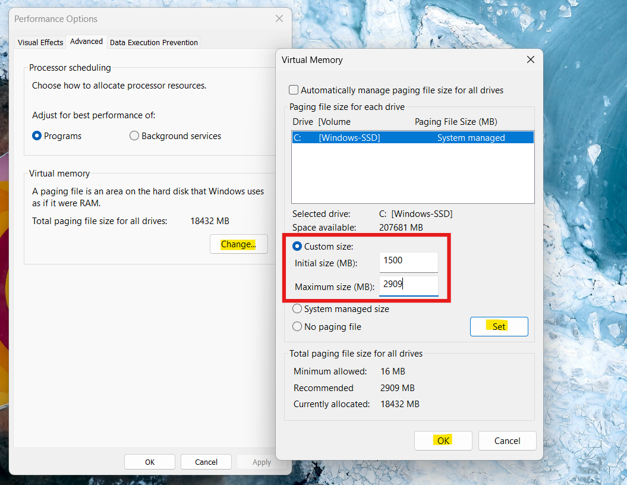Choose Background services scheduling
Viewport: 627px width, 485px height.
(134, 136)
